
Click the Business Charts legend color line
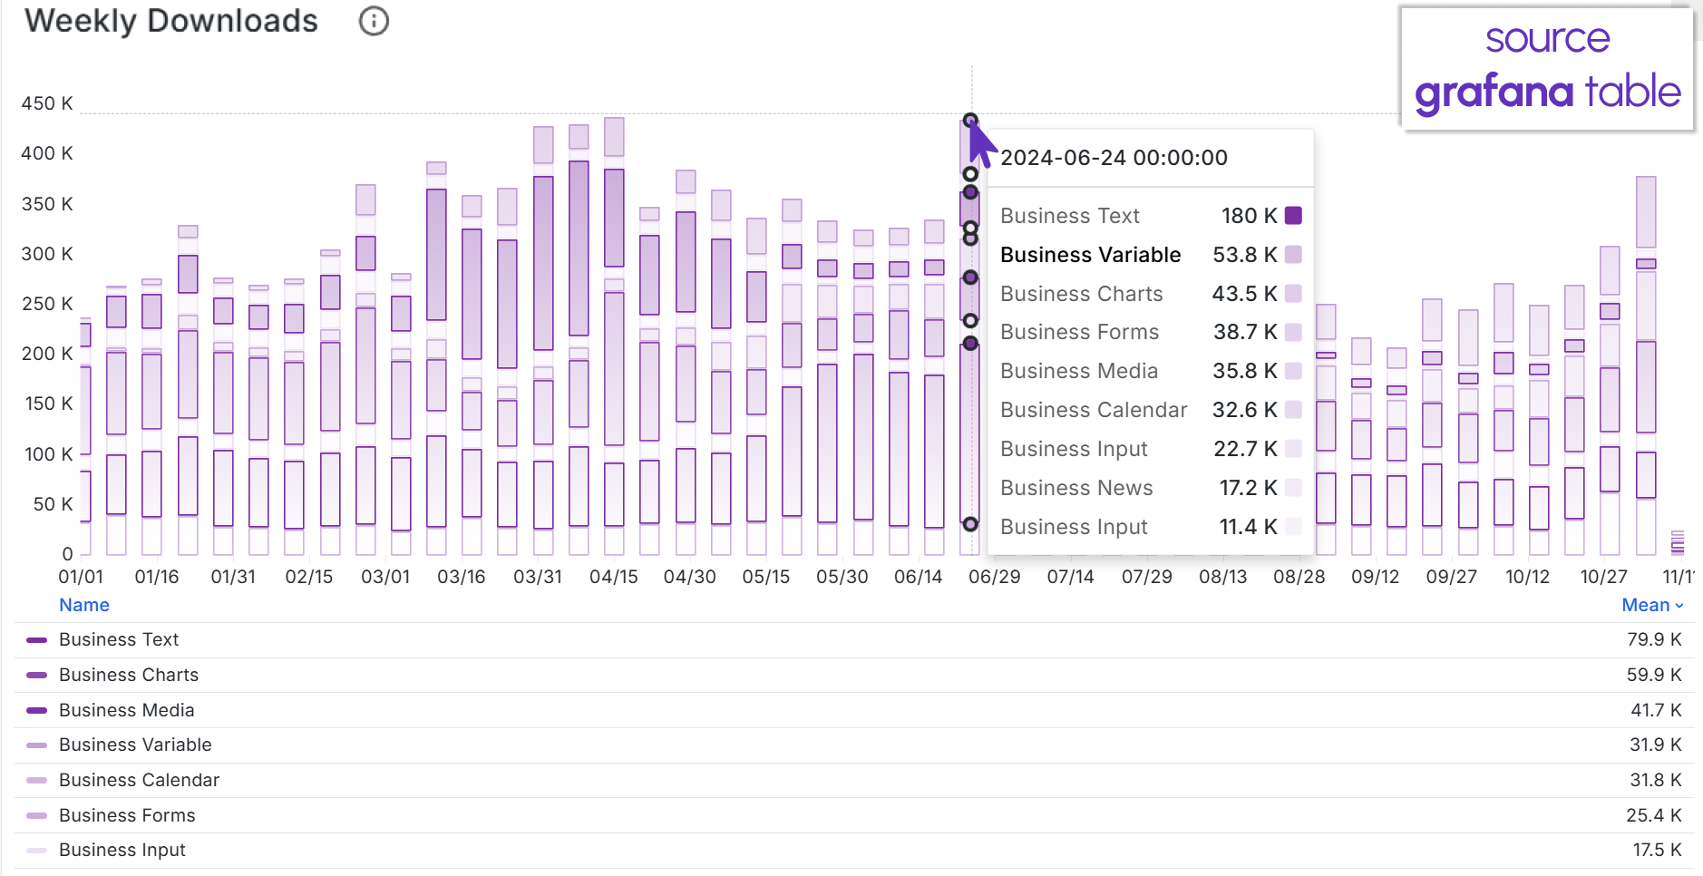(37, 675)
